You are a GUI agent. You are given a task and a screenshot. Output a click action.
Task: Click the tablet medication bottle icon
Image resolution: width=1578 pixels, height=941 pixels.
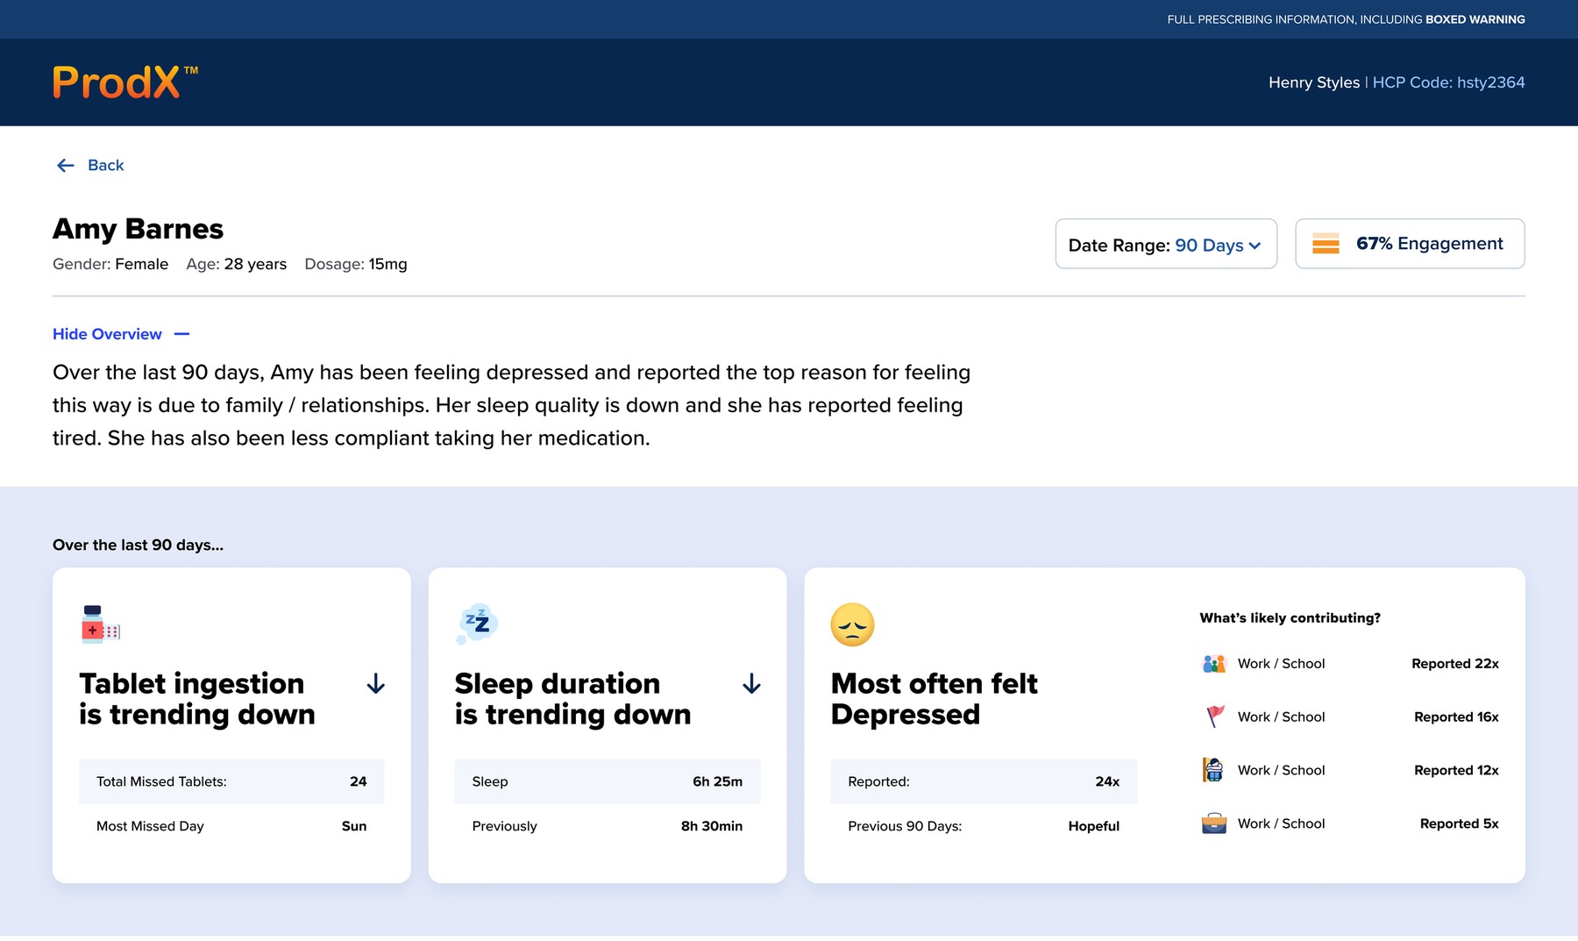click(101, 624)
